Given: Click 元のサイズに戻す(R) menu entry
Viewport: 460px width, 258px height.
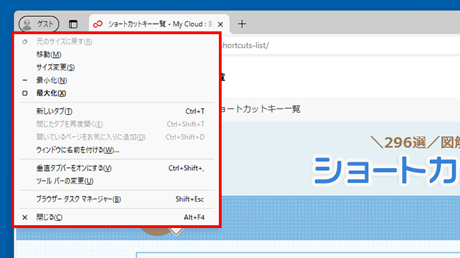Looking at the screenshot, I should point(116,42).
